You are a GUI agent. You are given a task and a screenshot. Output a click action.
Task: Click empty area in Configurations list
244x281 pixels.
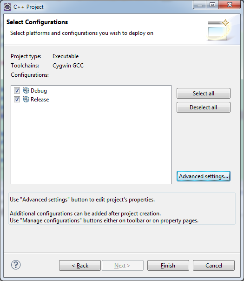(x=91, y=143)
